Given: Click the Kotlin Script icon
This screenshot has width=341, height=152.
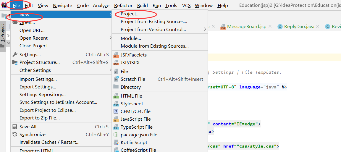Looking at the screenshot, I should click(116, 143).
